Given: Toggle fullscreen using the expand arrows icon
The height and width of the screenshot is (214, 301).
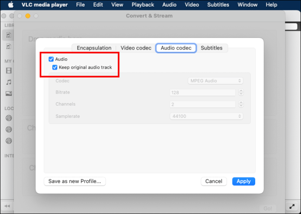Looking at the screenshot, I should (292, 206).
